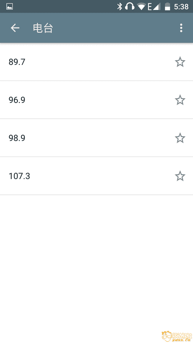Image resolution: width=193 pixels, height=343 pixels.
Task: Mark 107.3 as a favorite station
Action: [180, 176]
